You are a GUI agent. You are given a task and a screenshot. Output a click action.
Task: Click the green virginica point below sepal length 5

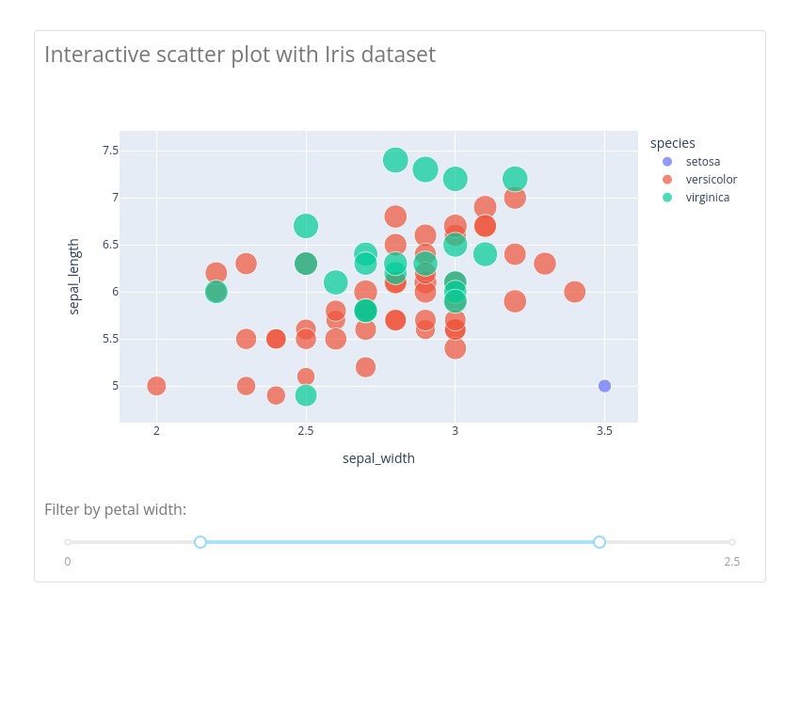click(x=306, y=395)
